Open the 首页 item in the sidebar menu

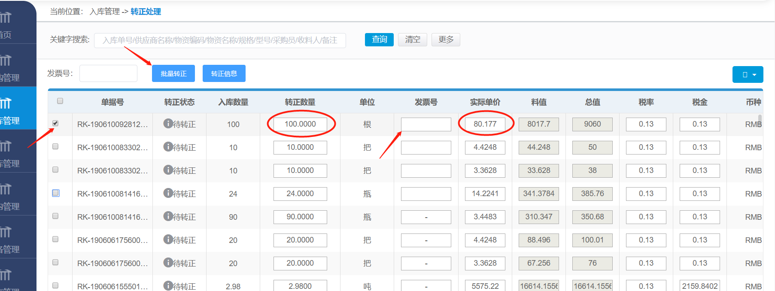click(x=6, y=35)
